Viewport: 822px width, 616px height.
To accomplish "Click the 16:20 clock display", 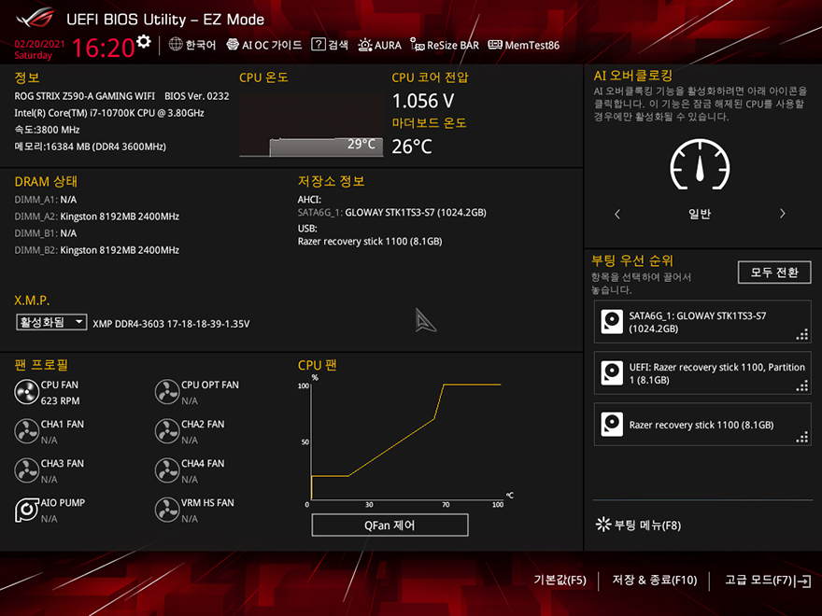I will 103,49.
